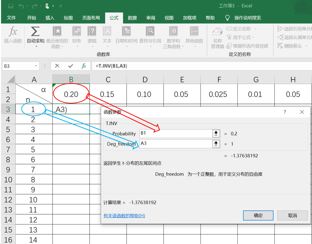Expand the Define Name dropdown arrow
Screen dimensions: 312x244
click(255, 29)
